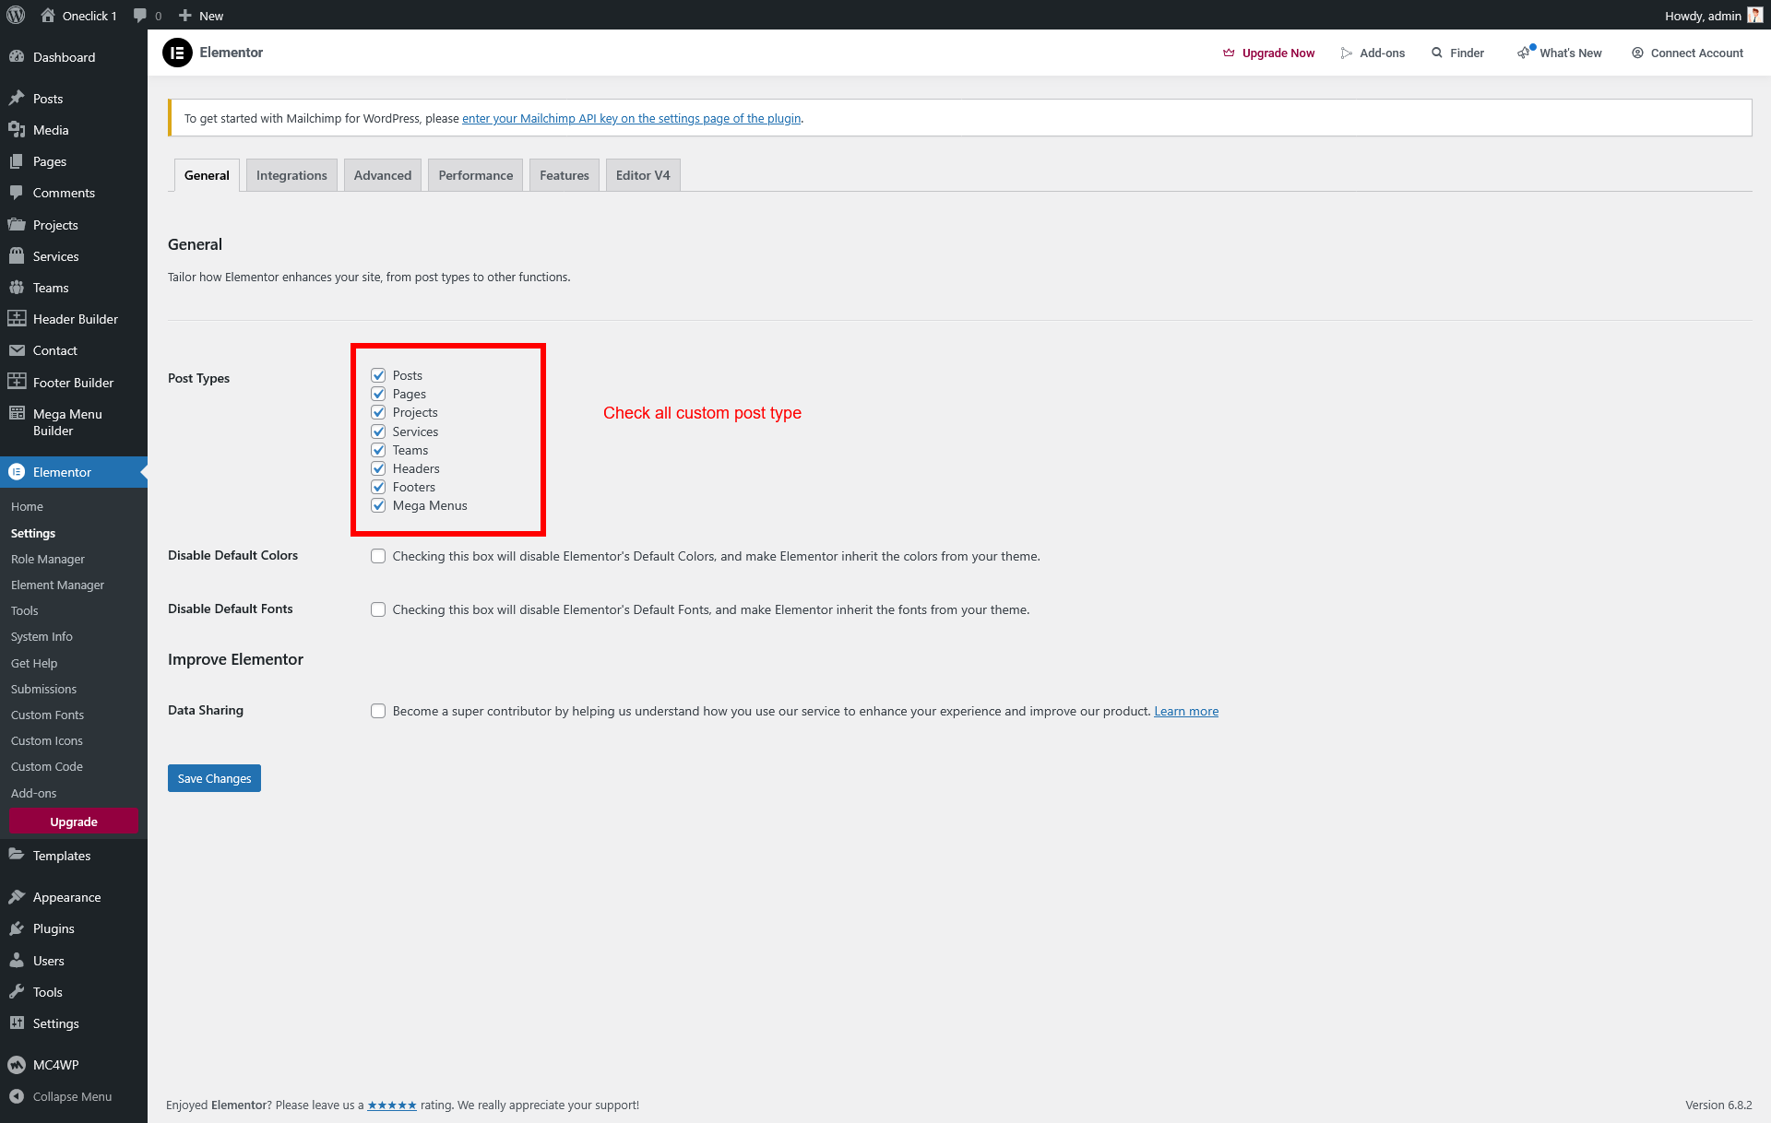Click the comments bubble in admin bar
This screenshot has height=1123, width=1771.
tap(140, 16)
